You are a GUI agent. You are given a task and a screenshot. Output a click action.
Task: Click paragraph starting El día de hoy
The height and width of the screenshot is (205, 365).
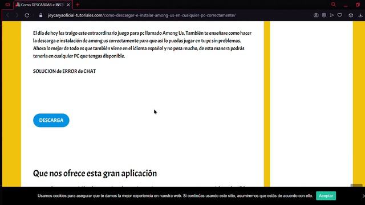click(x=142, y=44)
